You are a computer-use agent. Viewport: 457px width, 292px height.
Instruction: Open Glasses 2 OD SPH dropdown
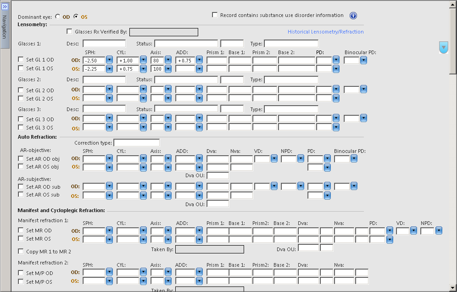pyautogui.click(x=109, y=89)
